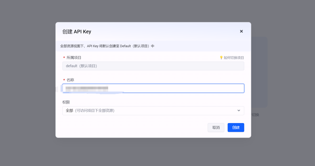
Task: Click the blurred text inside 名称 field
Action: [x=87, y=88]
